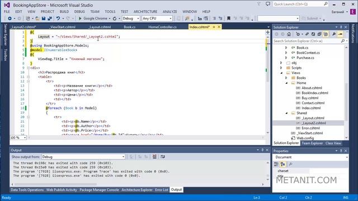Screen dimensions: 358x201
Task: Toggle the Show All Files icon
Action: click(326, 34)
